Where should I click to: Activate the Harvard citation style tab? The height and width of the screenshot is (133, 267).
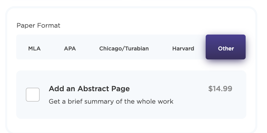coord(183,48)
